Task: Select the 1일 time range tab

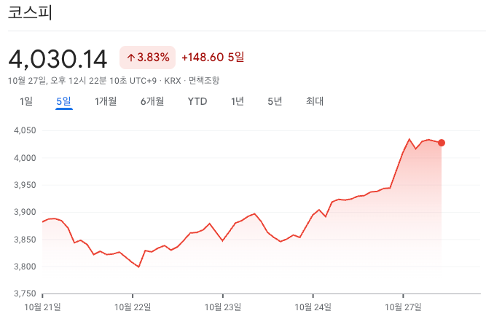Action: tap(26, 101)
